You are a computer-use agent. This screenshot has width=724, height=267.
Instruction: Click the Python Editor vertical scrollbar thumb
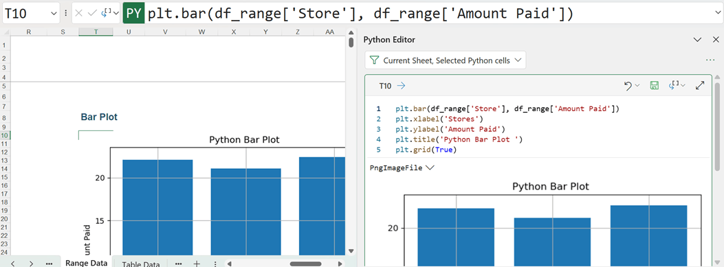pos(717,126)
